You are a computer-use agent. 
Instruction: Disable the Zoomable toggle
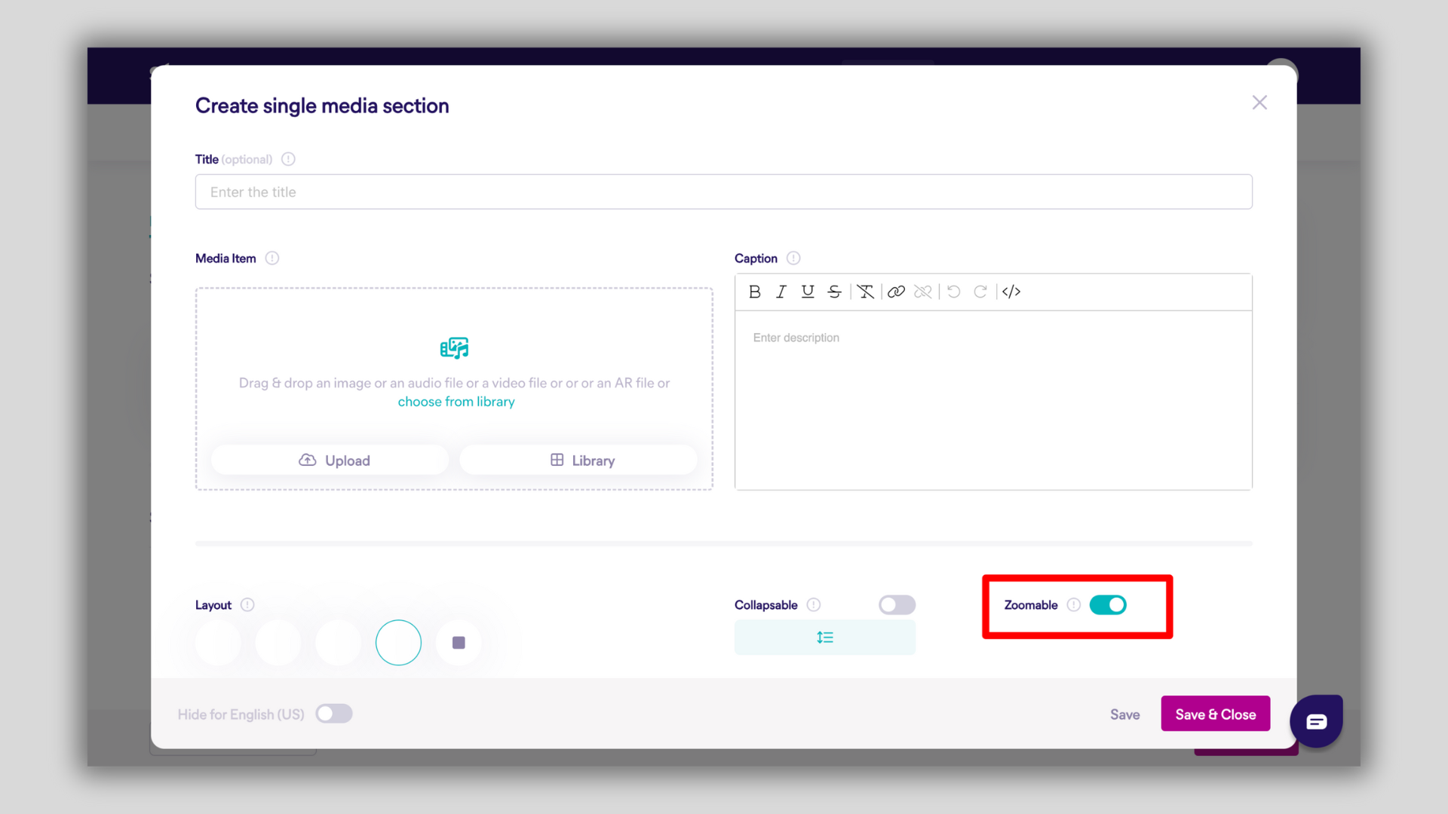coord(1108,605)
